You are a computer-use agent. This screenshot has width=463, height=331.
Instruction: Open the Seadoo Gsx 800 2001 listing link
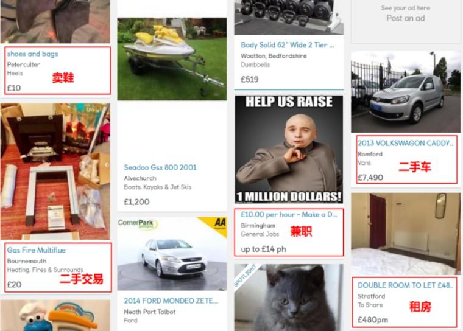point(160,167)
